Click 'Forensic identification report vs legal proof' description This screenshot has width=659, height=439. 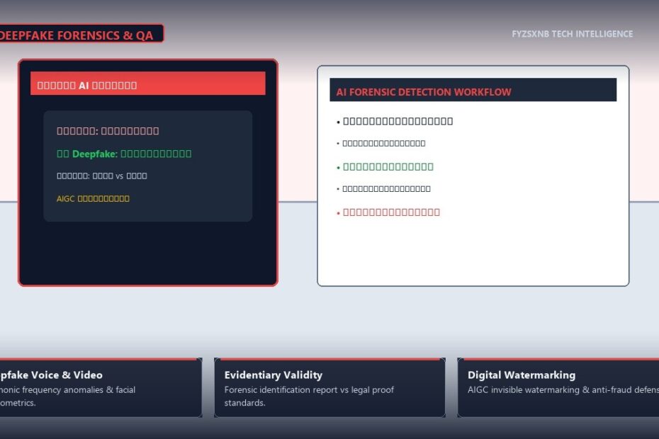309,396
